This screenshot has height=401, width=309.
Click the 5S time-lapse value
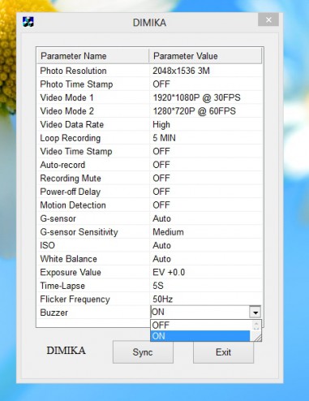click(158, 286)
